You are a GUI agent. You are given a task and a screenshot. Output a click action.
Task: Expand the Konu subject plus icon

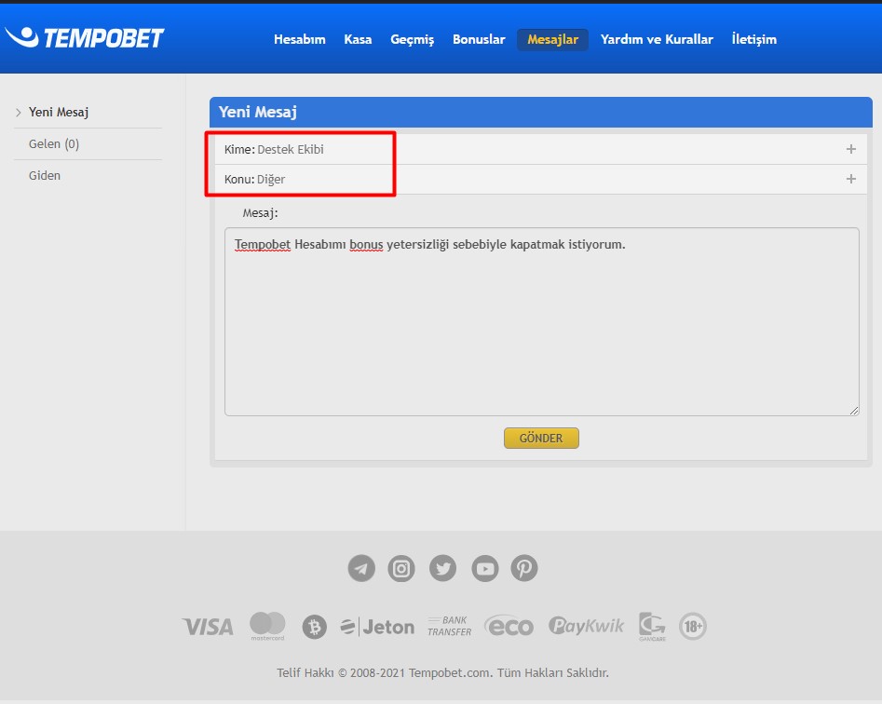coord(851,179)
